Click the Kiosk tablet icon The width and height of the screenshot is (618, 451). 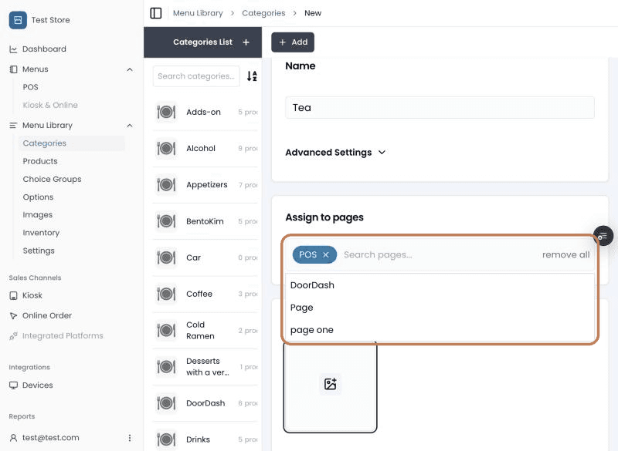[13, 295]
